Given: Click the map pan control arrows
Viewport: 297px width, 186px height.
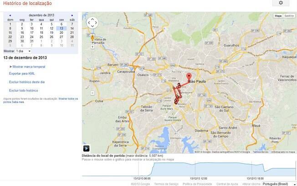Looking at the screenshot, I should (x=92, y=23).
